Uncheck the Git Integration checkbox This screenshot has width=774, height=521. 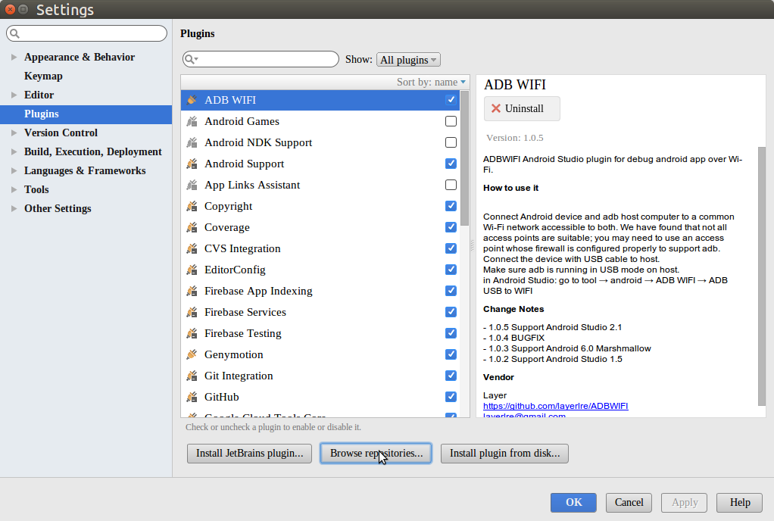pyautogui.click(x=451, y=376)
